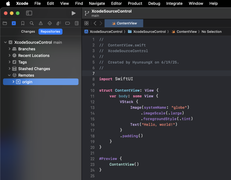
Task: Click XcodeSourceControl folder in the jump bar
Action: pyautogui.click(x=147, y=32)
